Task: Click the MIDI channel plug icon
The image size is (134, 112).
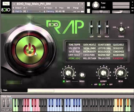Action: pos(13,12)
